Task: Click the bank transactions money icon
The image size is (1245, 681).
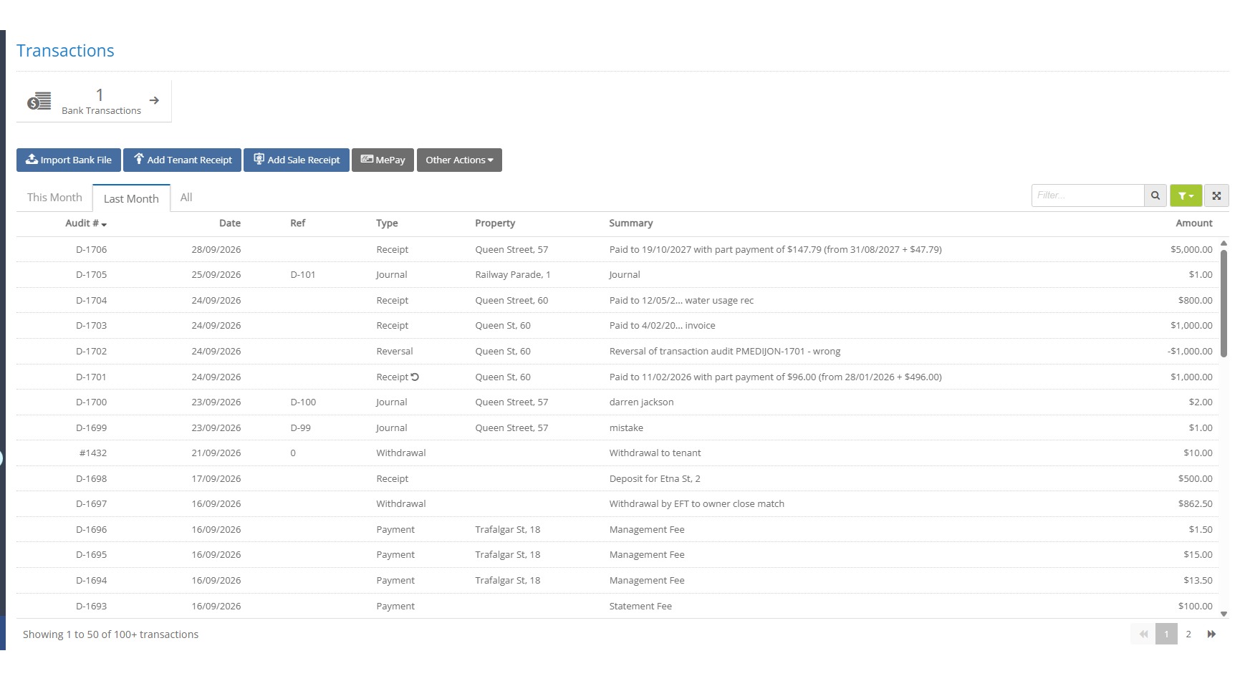Action: pyautogui.click(x=39, y=101)
